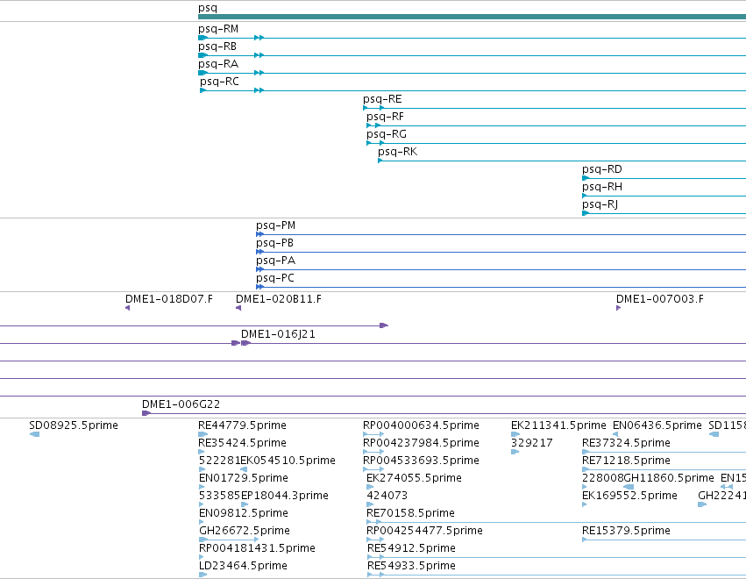Select the psq-RA transcript label
Viewport: 746px width, 579px height.
click(218, 64)
